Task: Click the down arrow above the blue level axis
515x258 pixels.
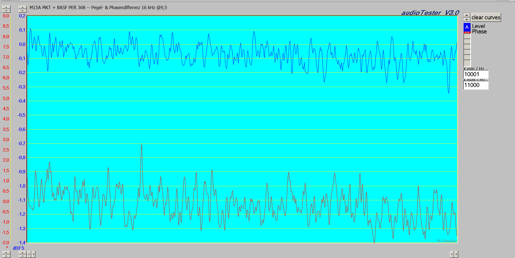Action: 22,11
